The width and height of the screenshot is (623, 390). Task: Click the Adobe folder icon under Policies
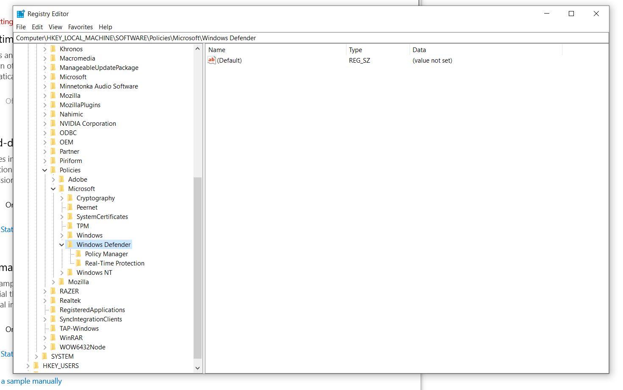point(61,179)
